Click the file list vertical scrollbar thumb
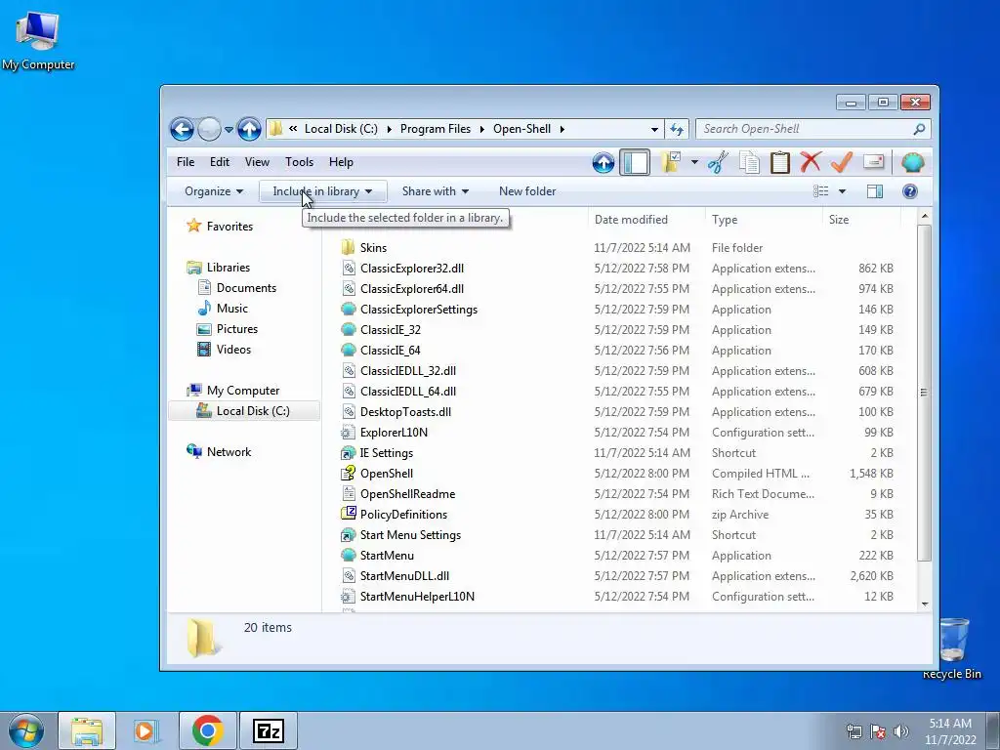The width and height of the screenshot is (1000, 750). point(924,393)
